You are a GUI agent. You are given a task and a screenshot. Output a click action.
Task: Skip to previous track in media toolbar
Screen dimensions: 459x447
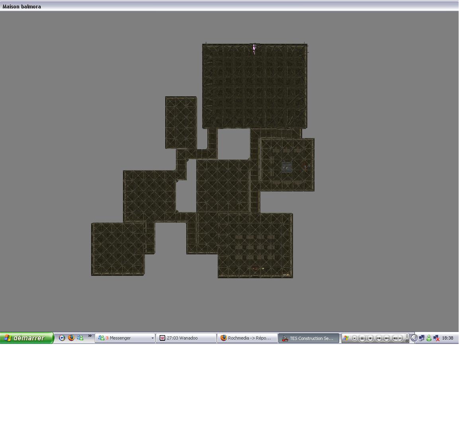point(379,338)
